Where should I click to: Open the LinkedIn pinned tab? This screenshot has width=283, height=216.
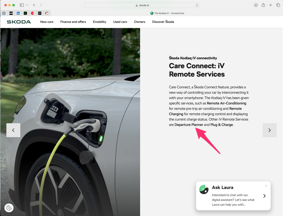click(x=18, y=13)
